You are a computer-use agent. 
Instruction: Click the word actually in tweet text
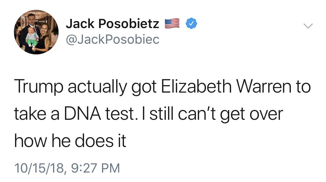pyautogui.click(x=97, y=86)
